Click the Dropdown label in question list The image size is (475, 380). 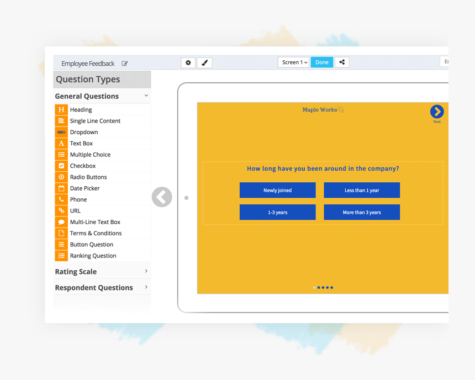(84, 132)
